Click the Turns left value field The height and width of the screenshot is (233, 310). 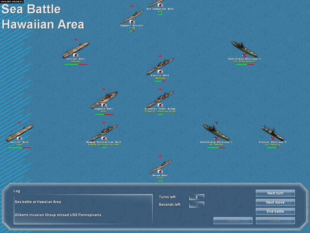[197, 197]
